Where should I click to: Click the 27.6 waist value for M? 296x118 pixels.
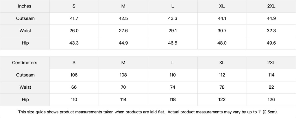(x=123, y=31)
